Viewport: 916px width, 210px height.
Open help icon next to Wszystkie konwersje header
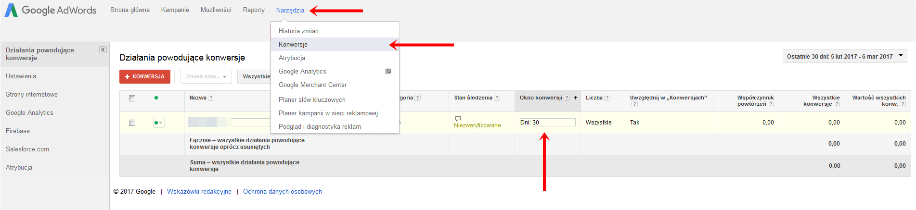[x=837, y=104]
